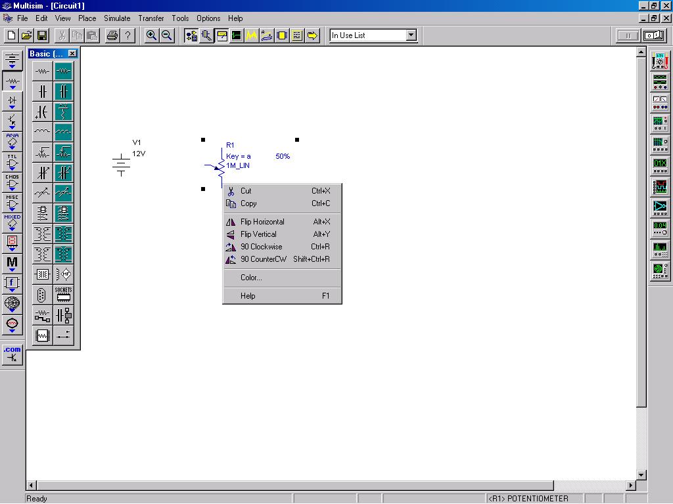Open the ANA analog component group

pyautogui.click(x=12, y=142)
